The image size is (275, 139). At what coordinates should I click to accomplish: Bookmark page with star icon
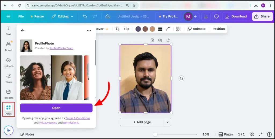click(x=134, y=5)
